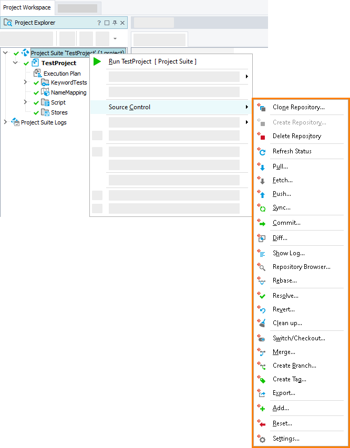The image size is (350, 448).
Task: Click the Reset red arrow icon
Action: (261, 424)
